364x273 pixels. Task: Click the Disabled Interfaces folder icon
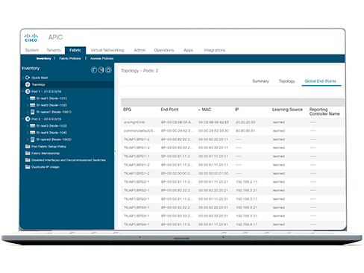pos(28,160)
